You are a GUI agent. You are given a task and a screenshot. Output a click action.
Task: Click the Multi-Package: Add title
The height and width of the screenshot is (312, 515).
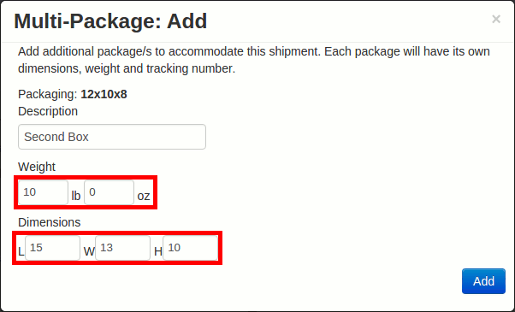coord(110,21)
